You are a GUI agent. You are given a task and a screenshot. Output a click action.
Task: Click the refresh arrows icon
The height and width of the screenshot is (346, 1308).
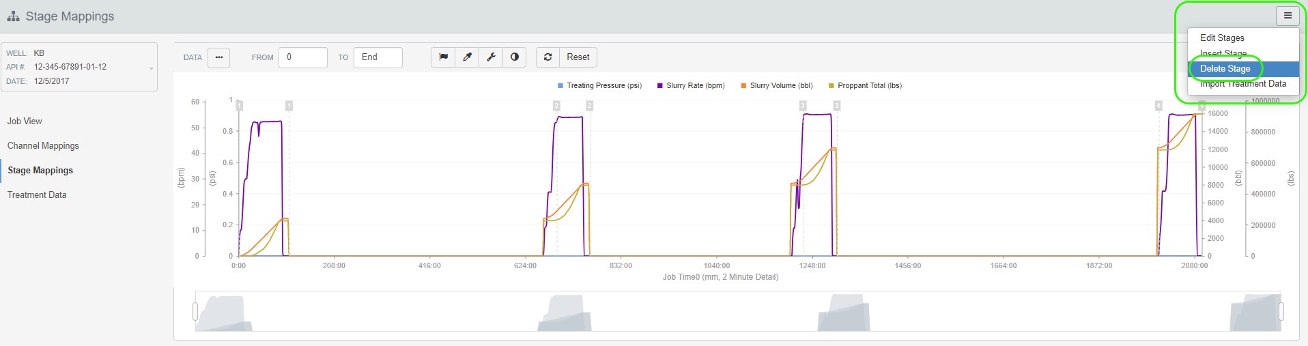[548, 57]
